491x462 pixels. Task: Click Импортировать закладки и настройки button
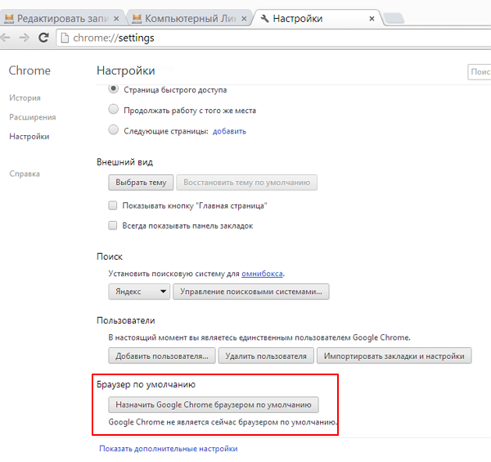tap(394, 356)
